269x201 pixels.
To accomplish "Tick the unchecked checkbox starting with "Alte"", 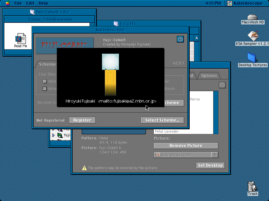I will click(x=45, y=81).
